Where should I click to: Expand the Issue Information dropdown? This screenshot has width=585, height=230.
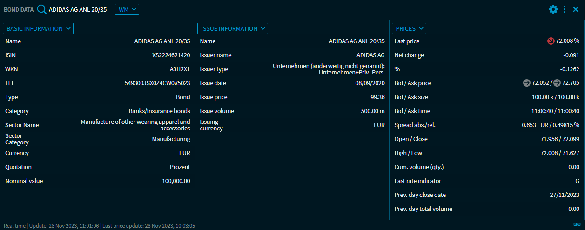click(233, 28)
